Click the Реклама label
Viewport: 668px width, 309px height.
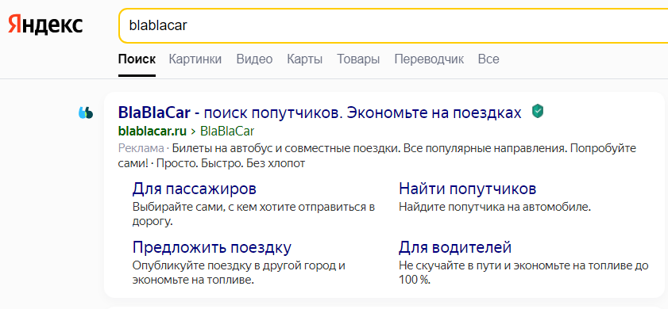tap(141, 148)
